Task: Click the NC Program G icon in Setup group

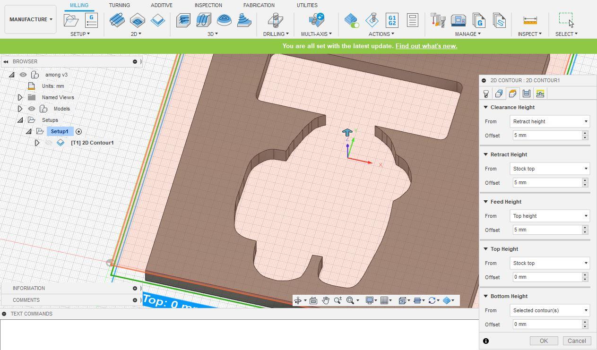Action: [91, 20]
